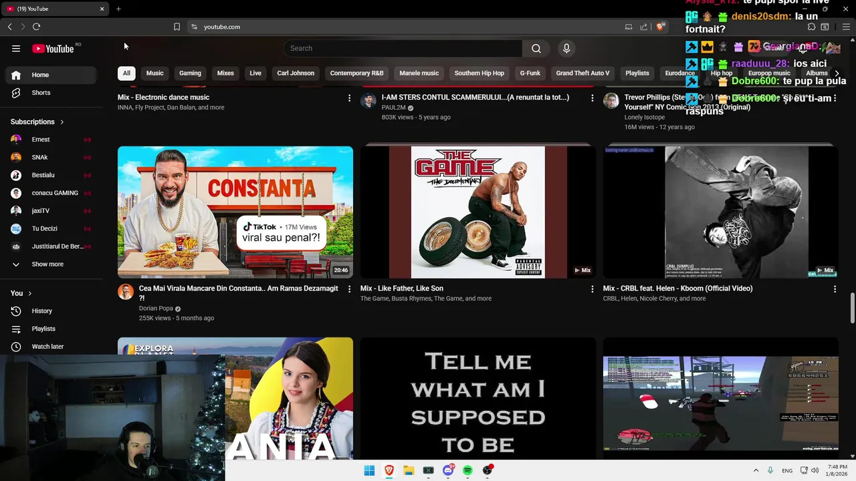This screenshot has height=481, width=856.
Task: Select the Mixes filter chip
Action: pyautogui.click(x=225, y=73)
